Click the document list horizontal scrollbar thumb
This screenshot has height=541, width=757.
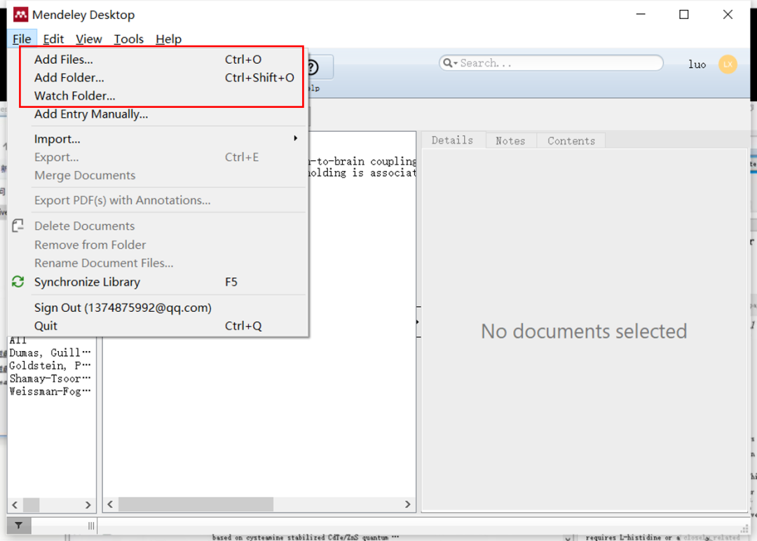coord(196,505)
